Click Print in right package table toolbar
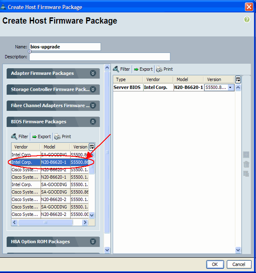Screen dimensions: 256x273 coord(164,69)
